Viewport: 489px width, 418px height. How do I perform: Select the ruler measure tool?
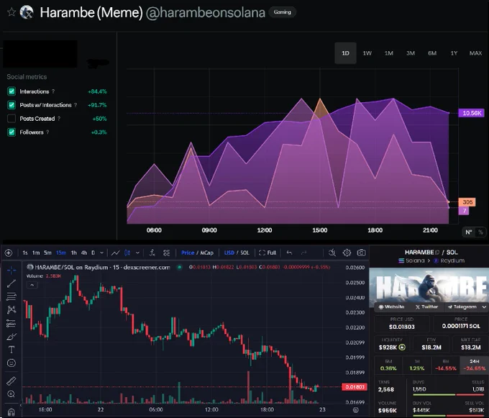click(x=12, y=381)
